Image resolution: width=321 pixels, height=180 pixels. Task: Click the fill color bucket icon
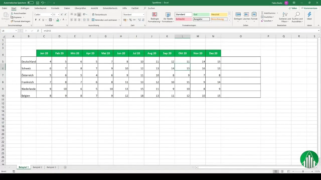[58, 20]
